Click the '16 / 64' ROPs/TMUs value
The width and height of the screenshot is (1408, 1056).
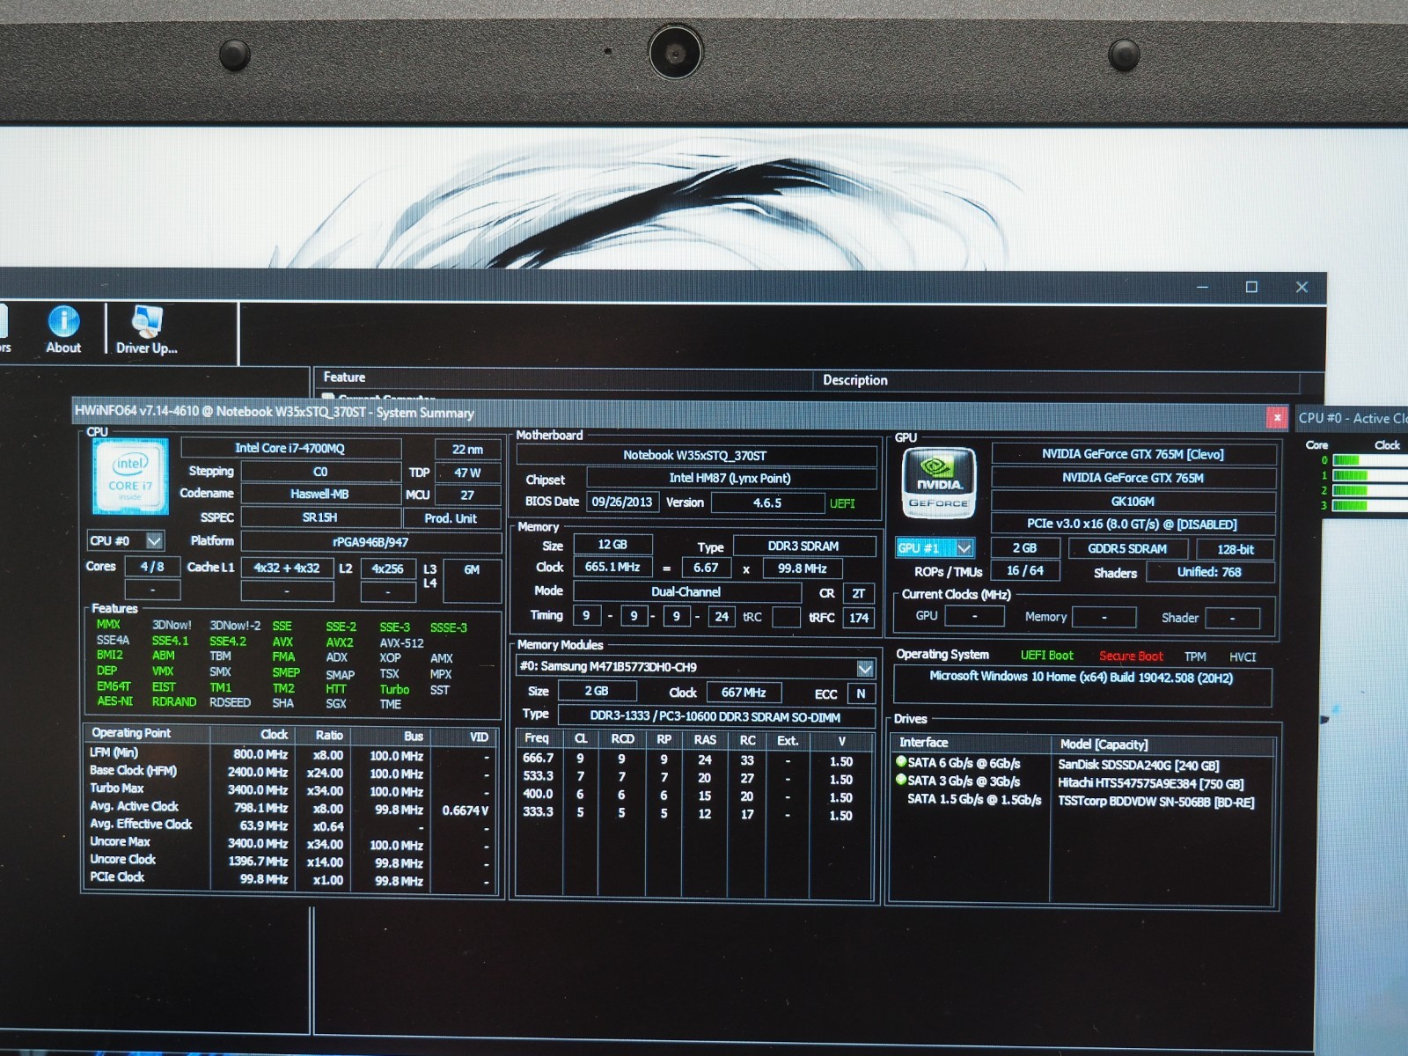1025,570
